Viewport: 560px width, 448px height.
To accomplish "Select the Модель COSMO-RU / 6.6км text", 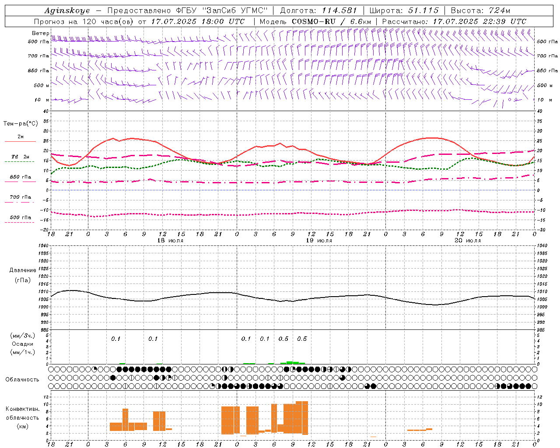I will pyautogui.click(x=315, y=21).
